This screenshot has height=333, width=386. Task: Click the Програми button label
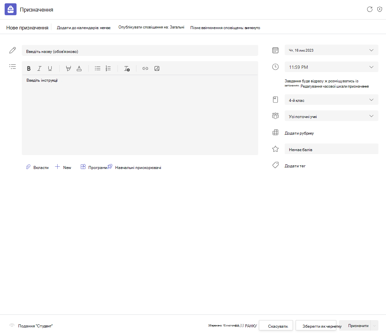(x=98, y=167)
